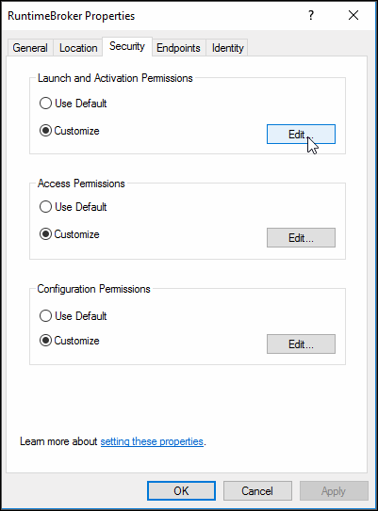Viewport: 378px width, 511px height.
Task: Go to the Endpoints tab
Action: click(178, 48)
